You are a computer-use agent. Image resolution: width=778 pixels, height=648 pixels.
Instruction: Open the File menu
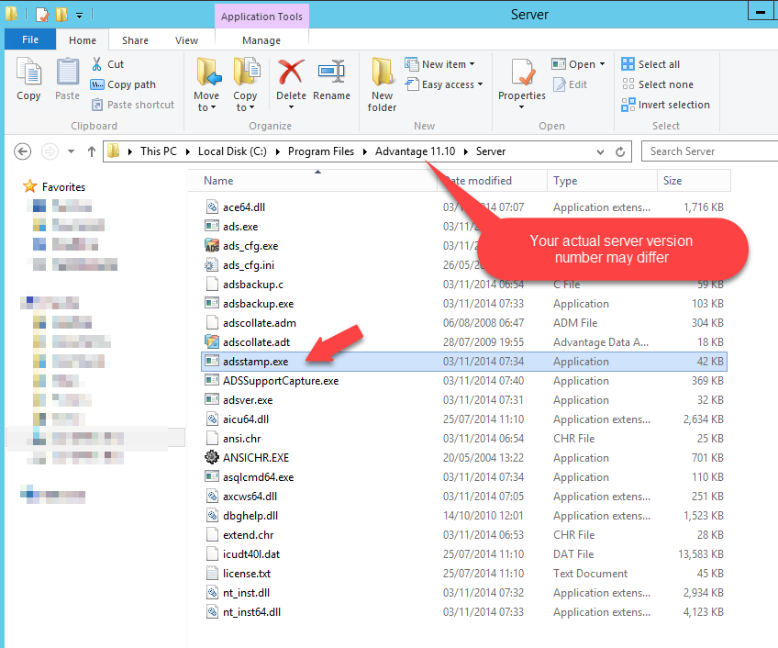30,40
